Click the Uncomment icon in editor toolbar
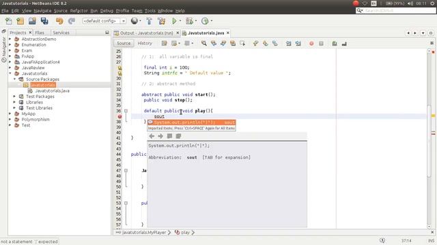 coord(344,44)
